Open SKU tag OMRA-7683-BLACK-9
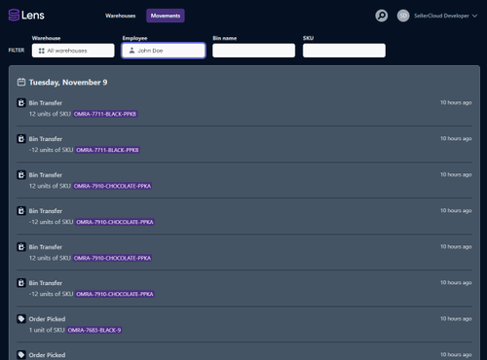The width and height of the screenshot is (487, 360). 94,330
